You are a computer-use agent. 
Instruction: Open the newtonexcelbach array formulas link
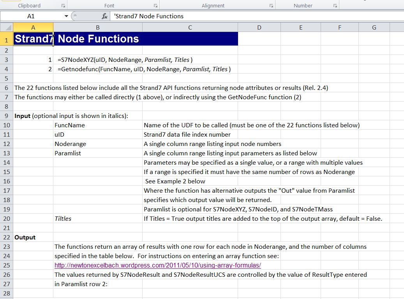(x=157, y=266)
